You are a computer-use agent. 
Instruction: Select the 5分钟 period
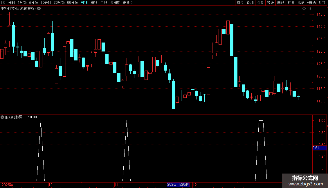click(33, 3)
